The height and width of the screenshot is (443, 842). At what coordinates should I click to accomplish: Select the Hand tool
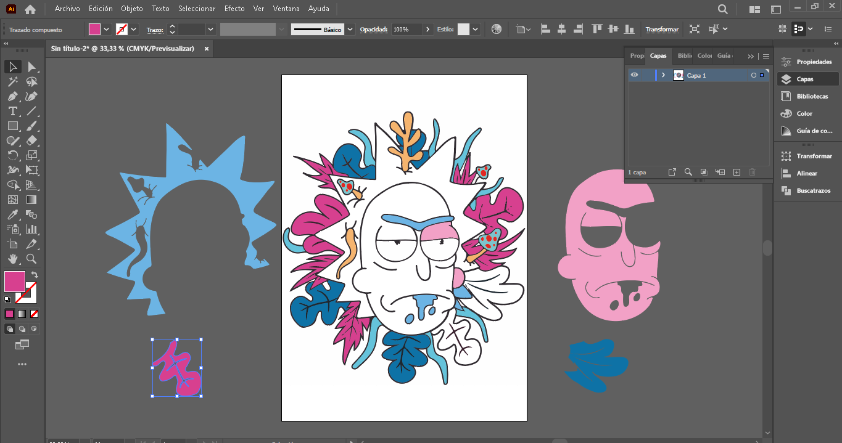click(12, 259)
